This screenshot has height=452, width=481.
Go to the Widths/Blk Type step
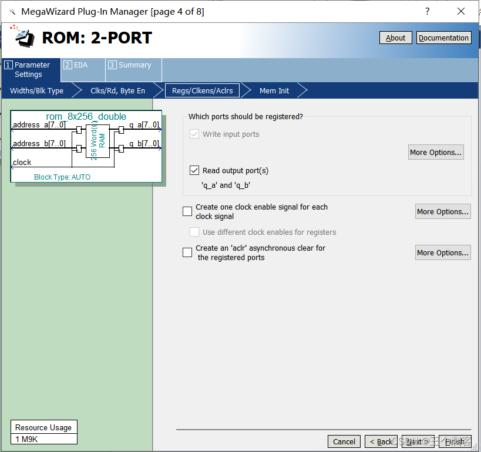tap(37, 91)
